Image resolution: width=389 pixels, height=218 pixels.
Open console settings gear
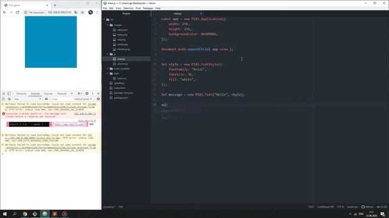click(x=98, y=99)
